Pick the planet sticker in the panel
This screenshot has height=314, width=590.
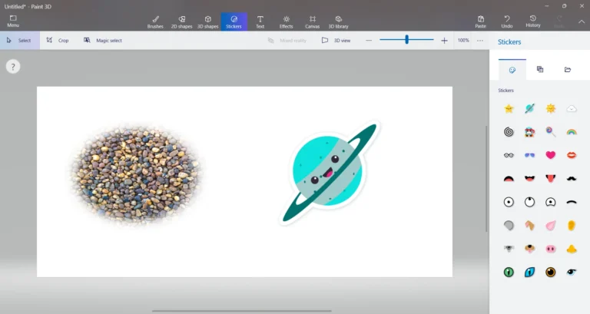(x=529, y=109)
